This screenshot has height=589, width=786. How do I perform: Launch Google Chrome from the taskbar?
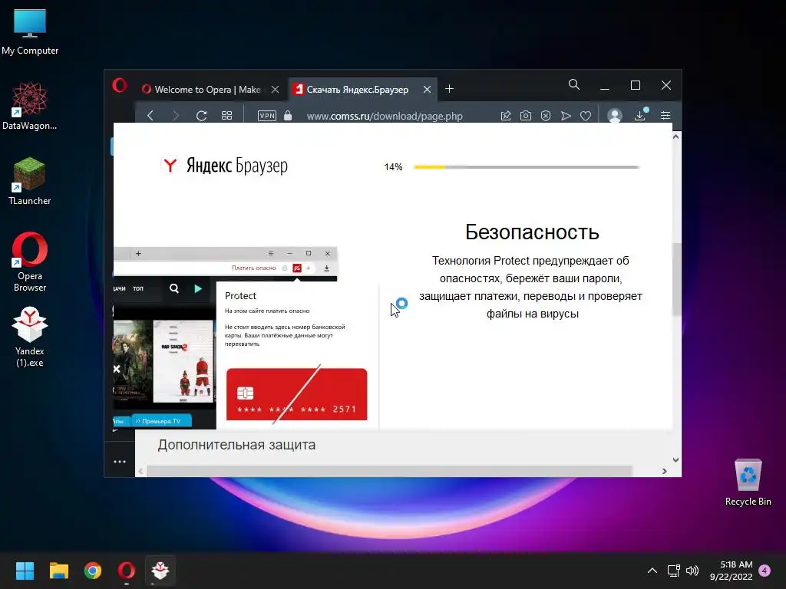click(93, 571)
